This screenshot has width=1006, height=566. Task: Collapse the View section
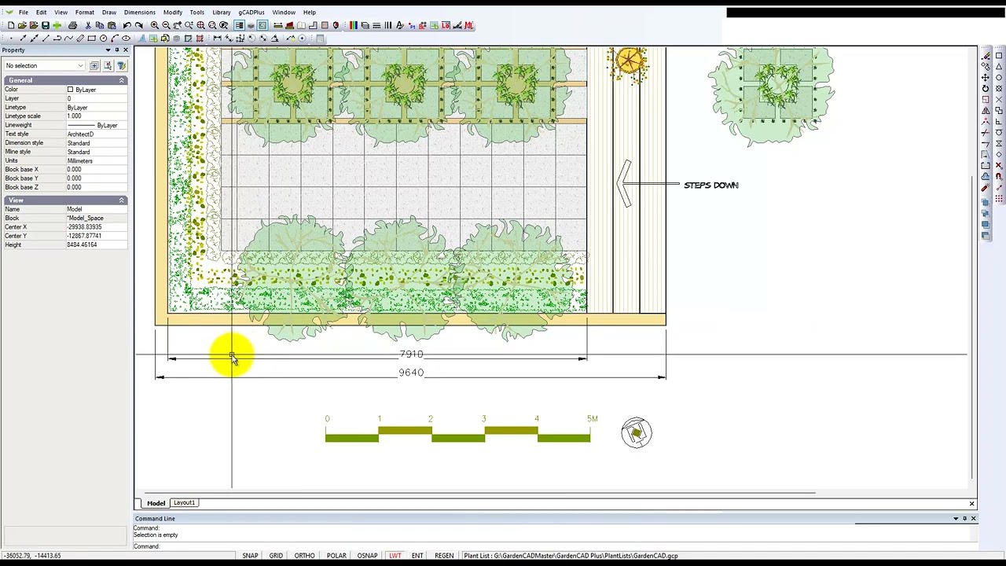[122, 200]
